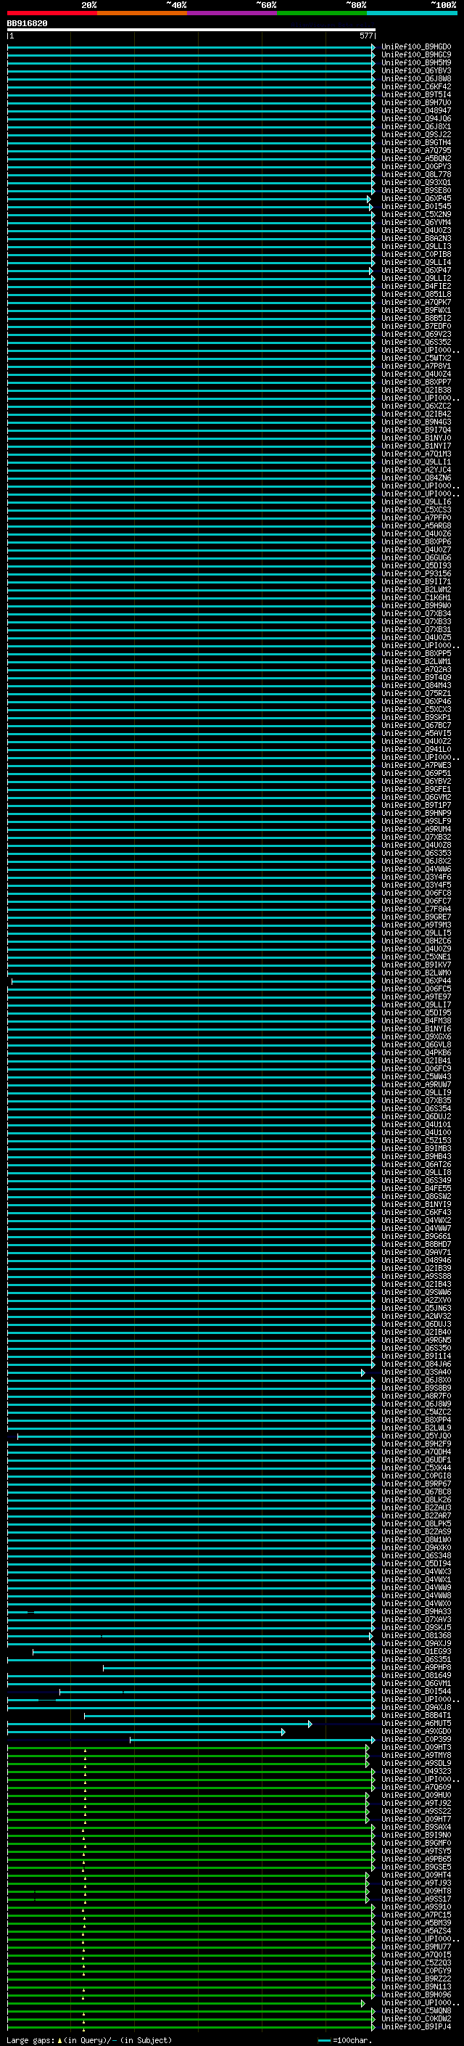Click hit label UniRef100_Q6XP47
This screenshot has width=464, height=2046.
click(x=416, y=270)
